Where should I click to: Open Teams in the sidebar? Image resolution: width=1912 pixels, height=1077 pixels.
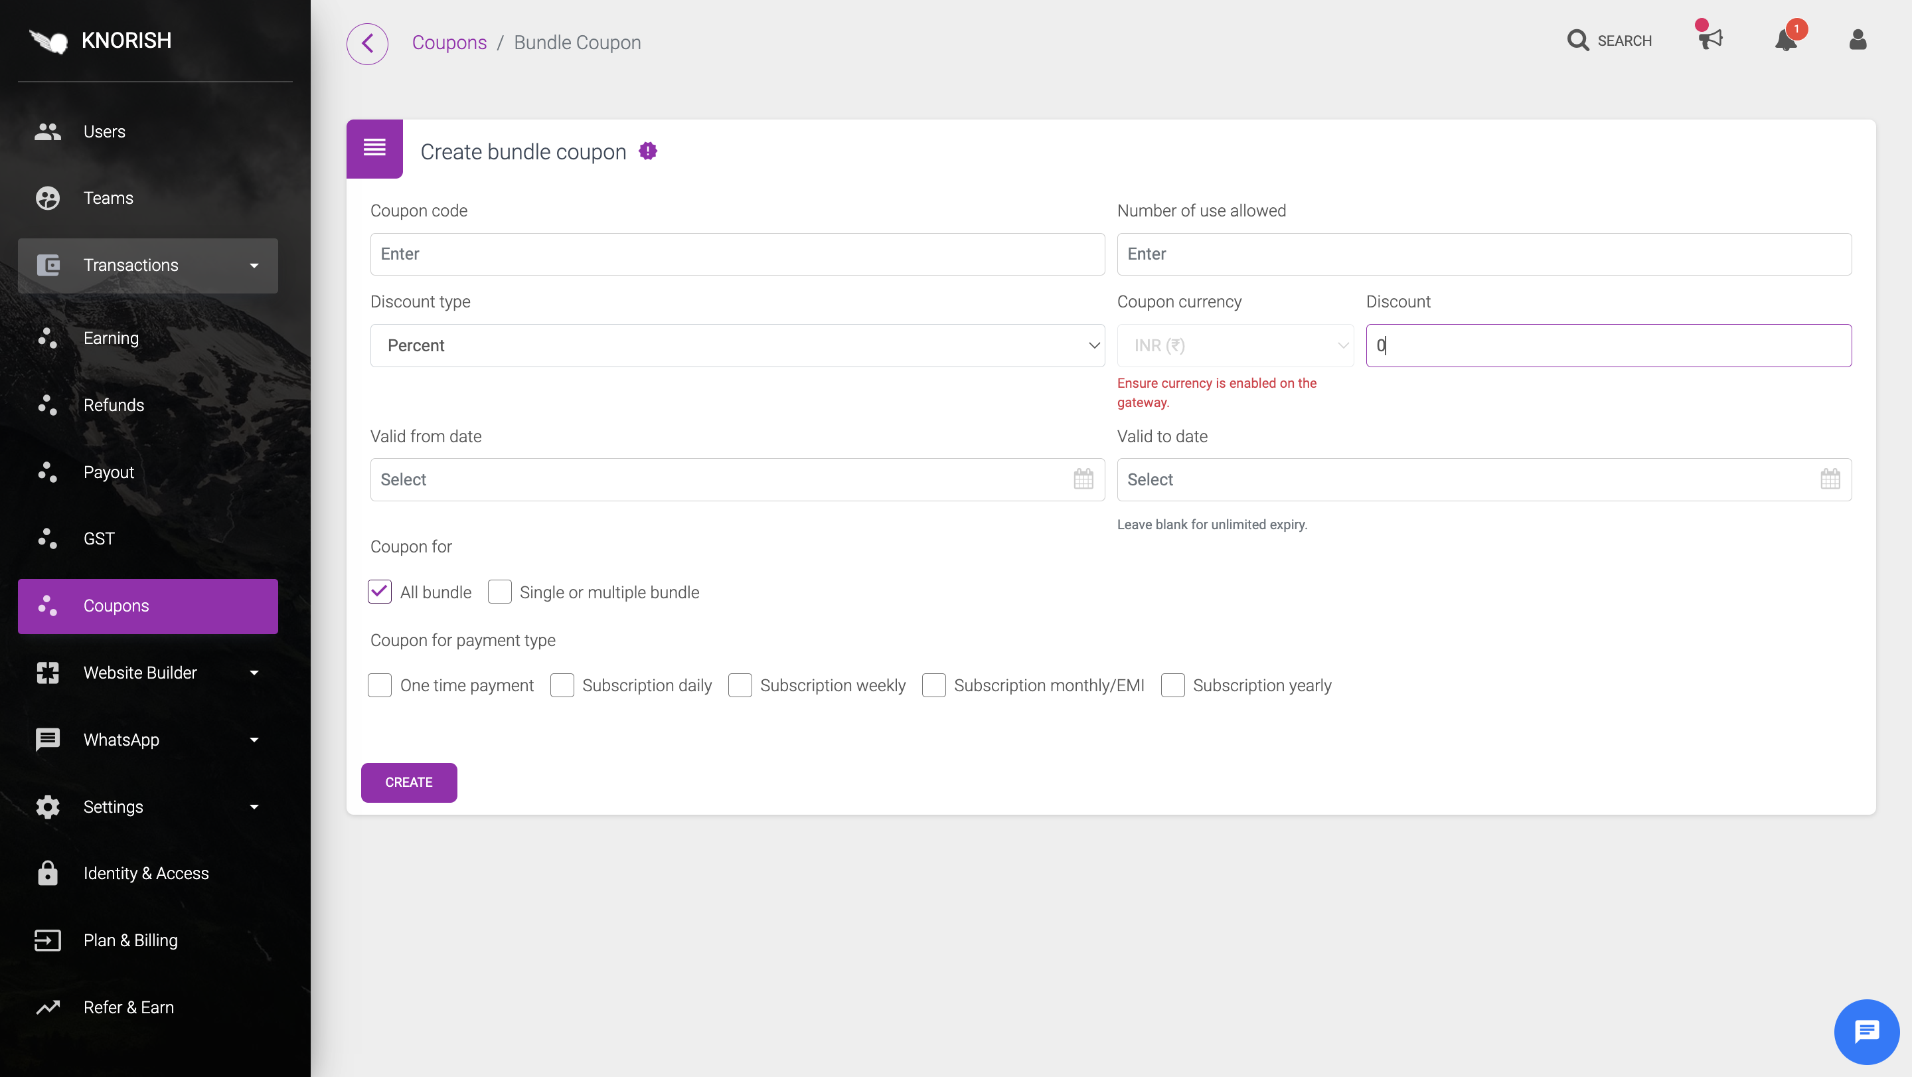click(x=147, y=198)
